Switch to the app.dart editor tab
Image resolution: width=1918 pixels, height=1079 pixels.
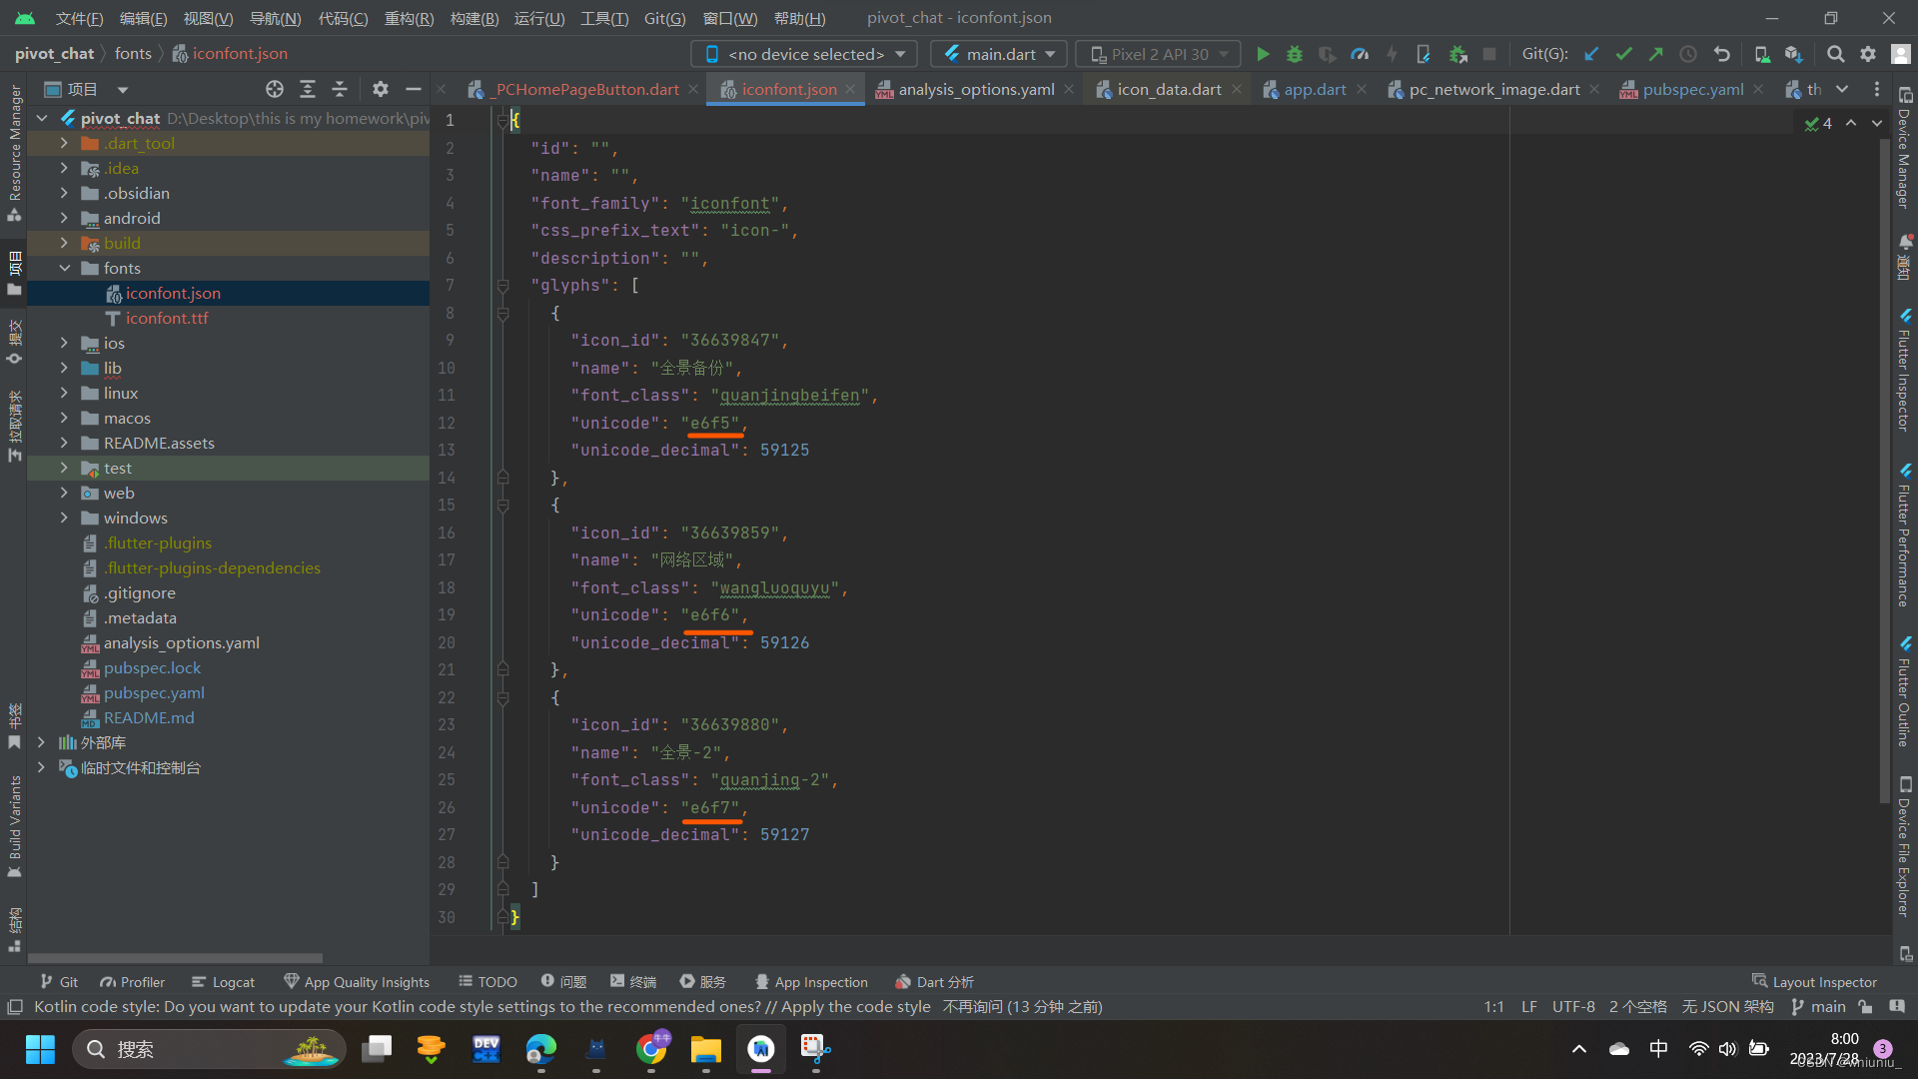(1314, 89)
